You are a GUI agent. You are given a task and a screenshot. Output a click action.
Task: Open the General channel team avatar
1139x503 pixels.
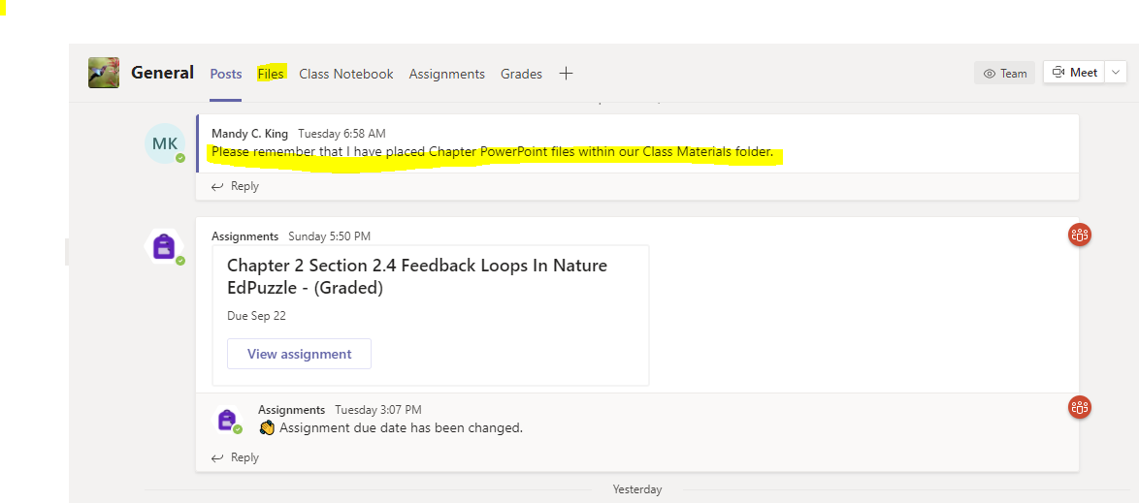point(104,73)
